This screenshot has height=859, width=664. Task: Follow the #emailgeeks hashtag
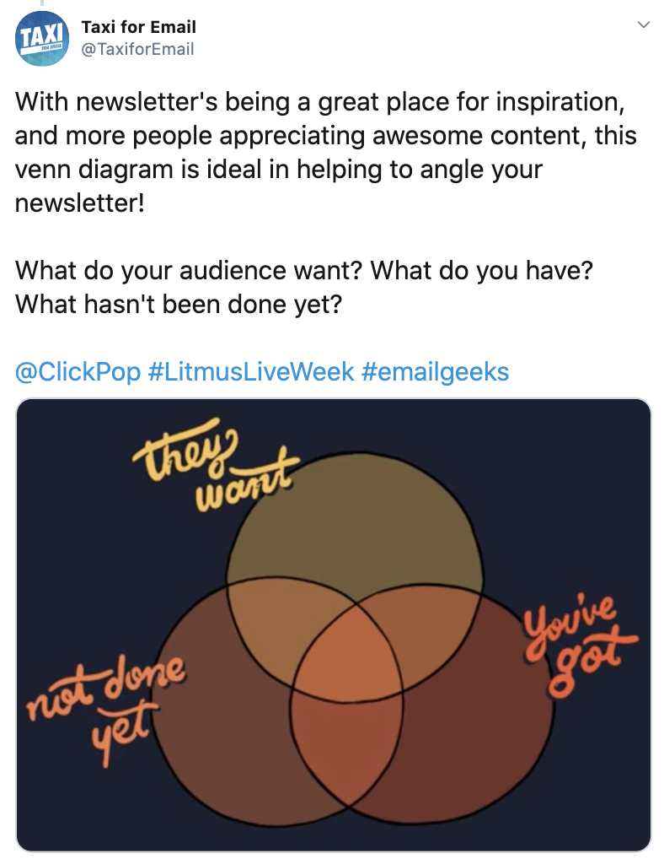[x=435, y=371]
